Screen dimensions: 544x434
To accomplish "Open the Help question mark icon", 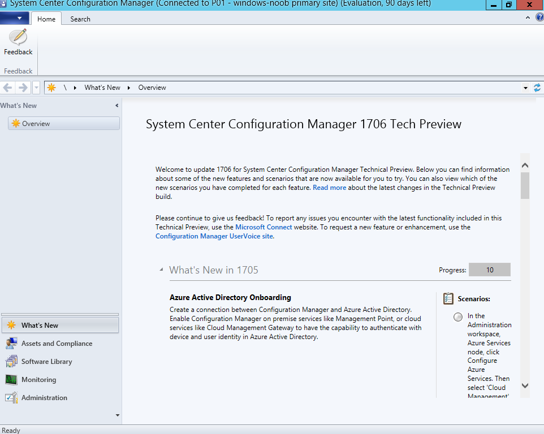I will [x=540, y=18].
